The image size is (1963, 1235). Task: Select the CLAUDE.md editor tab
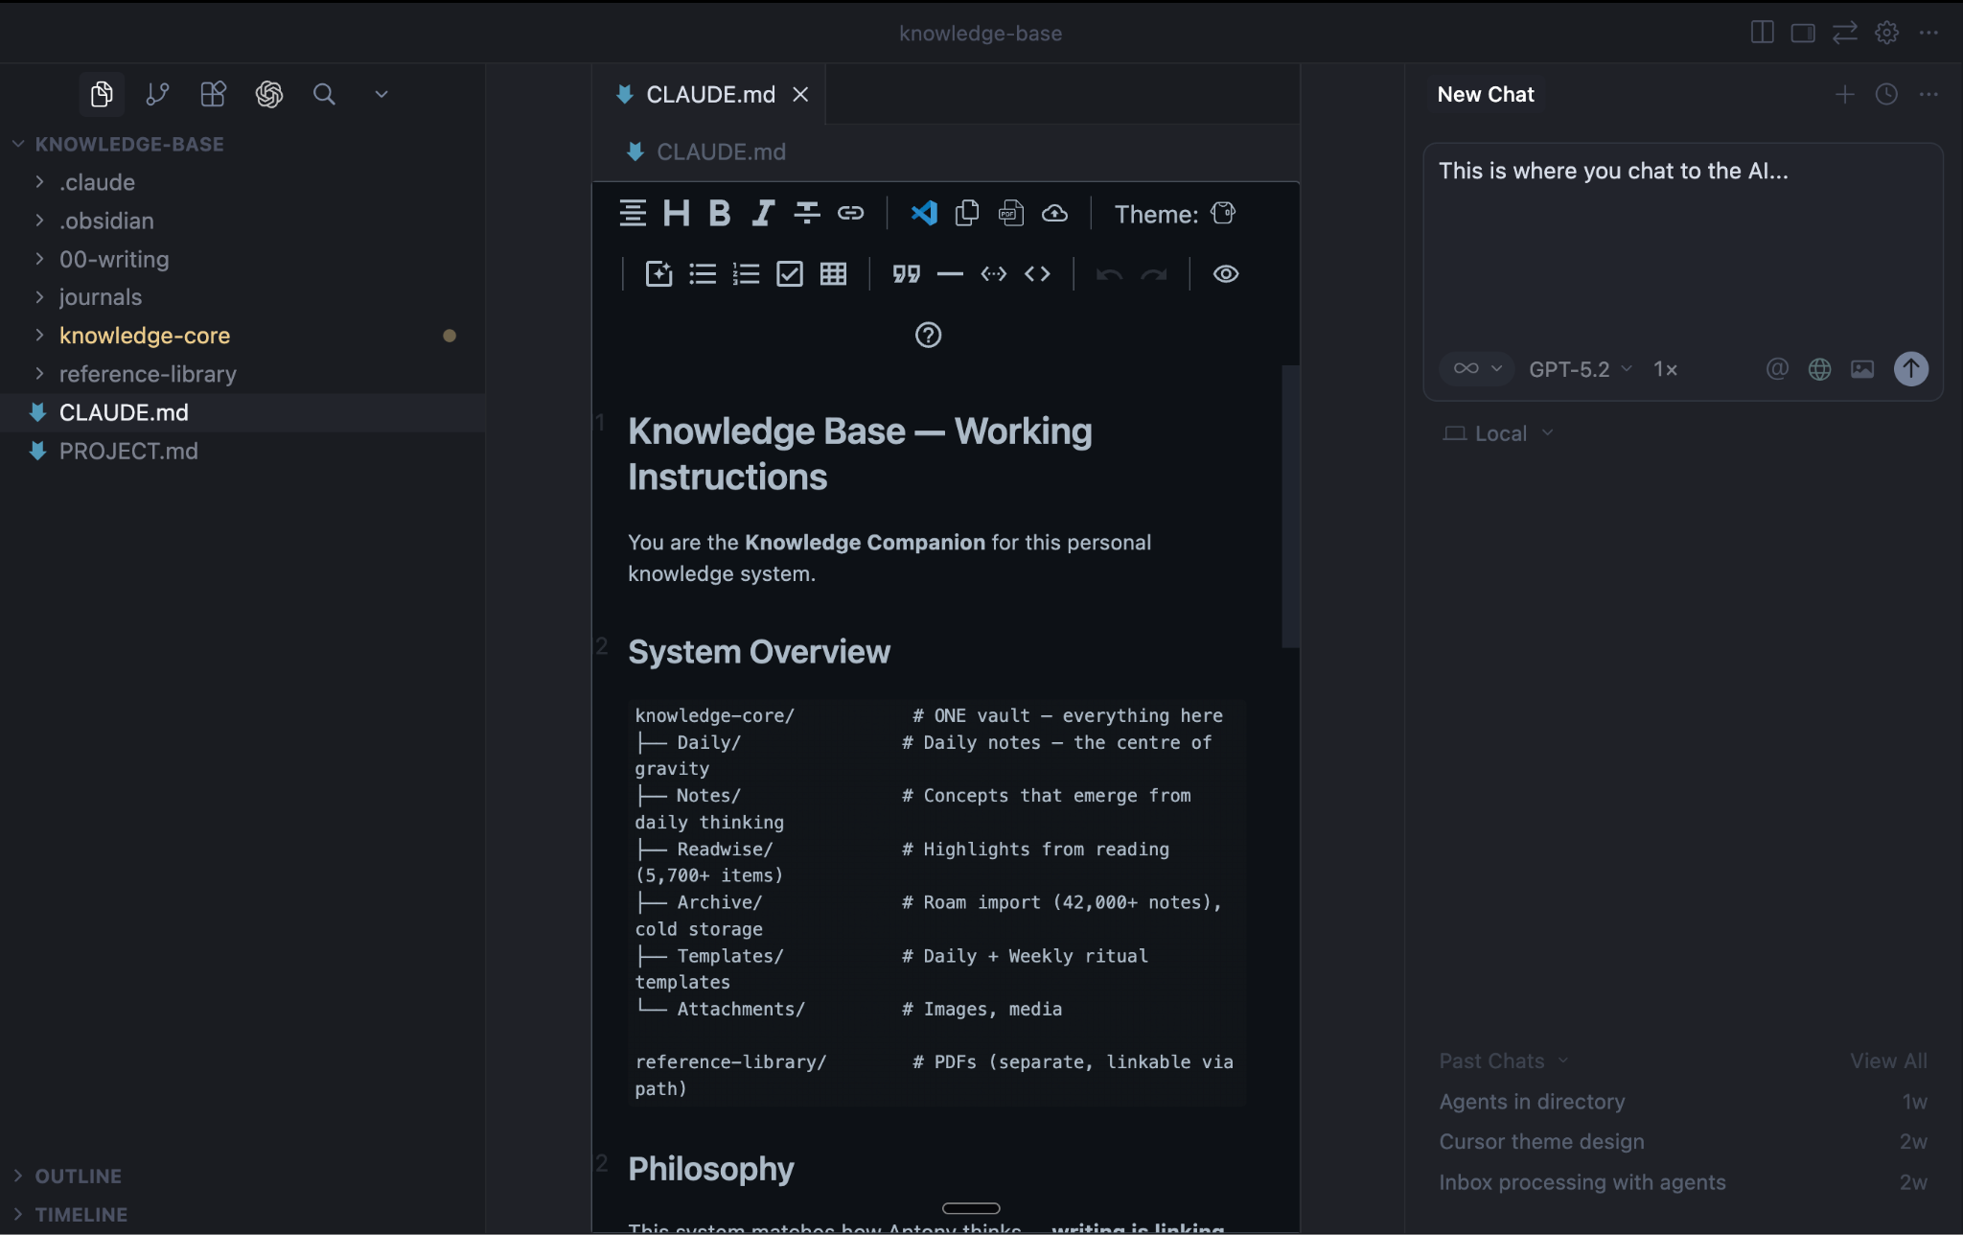coord(709,94)
